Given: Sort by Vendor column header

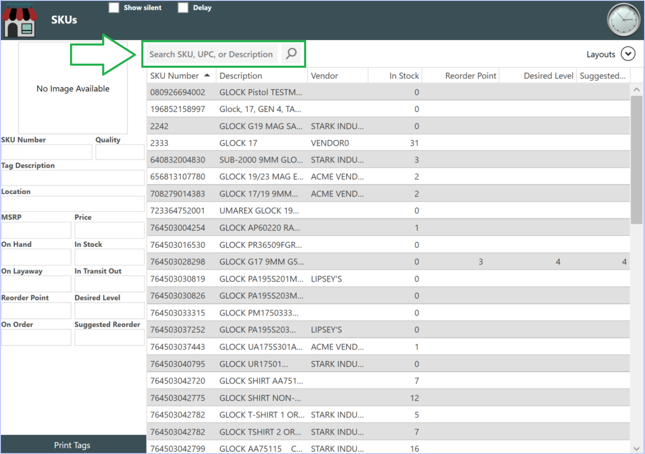Looking at the screenshot, I should coord(337,75).
